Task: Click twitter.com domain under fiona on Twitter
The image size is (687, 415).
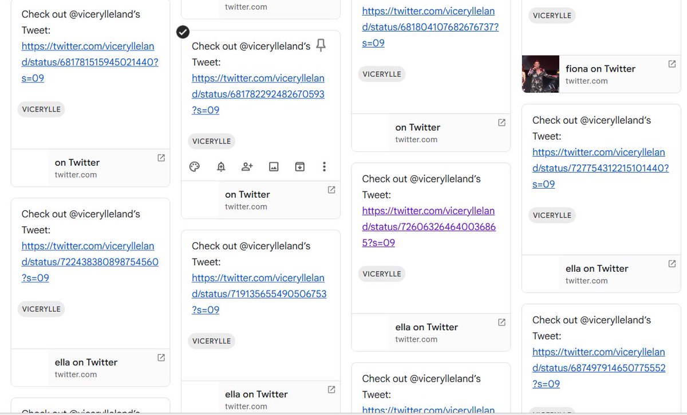Action: click(x=587, y=81)
